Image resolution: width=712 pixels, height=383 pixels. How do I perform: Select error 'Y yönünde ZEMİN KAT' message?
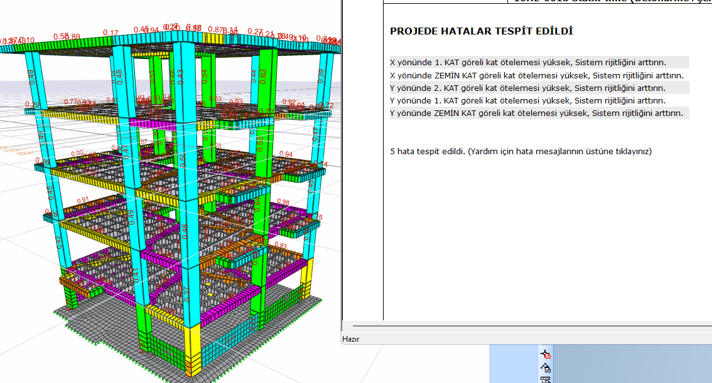tap(537, 113)
